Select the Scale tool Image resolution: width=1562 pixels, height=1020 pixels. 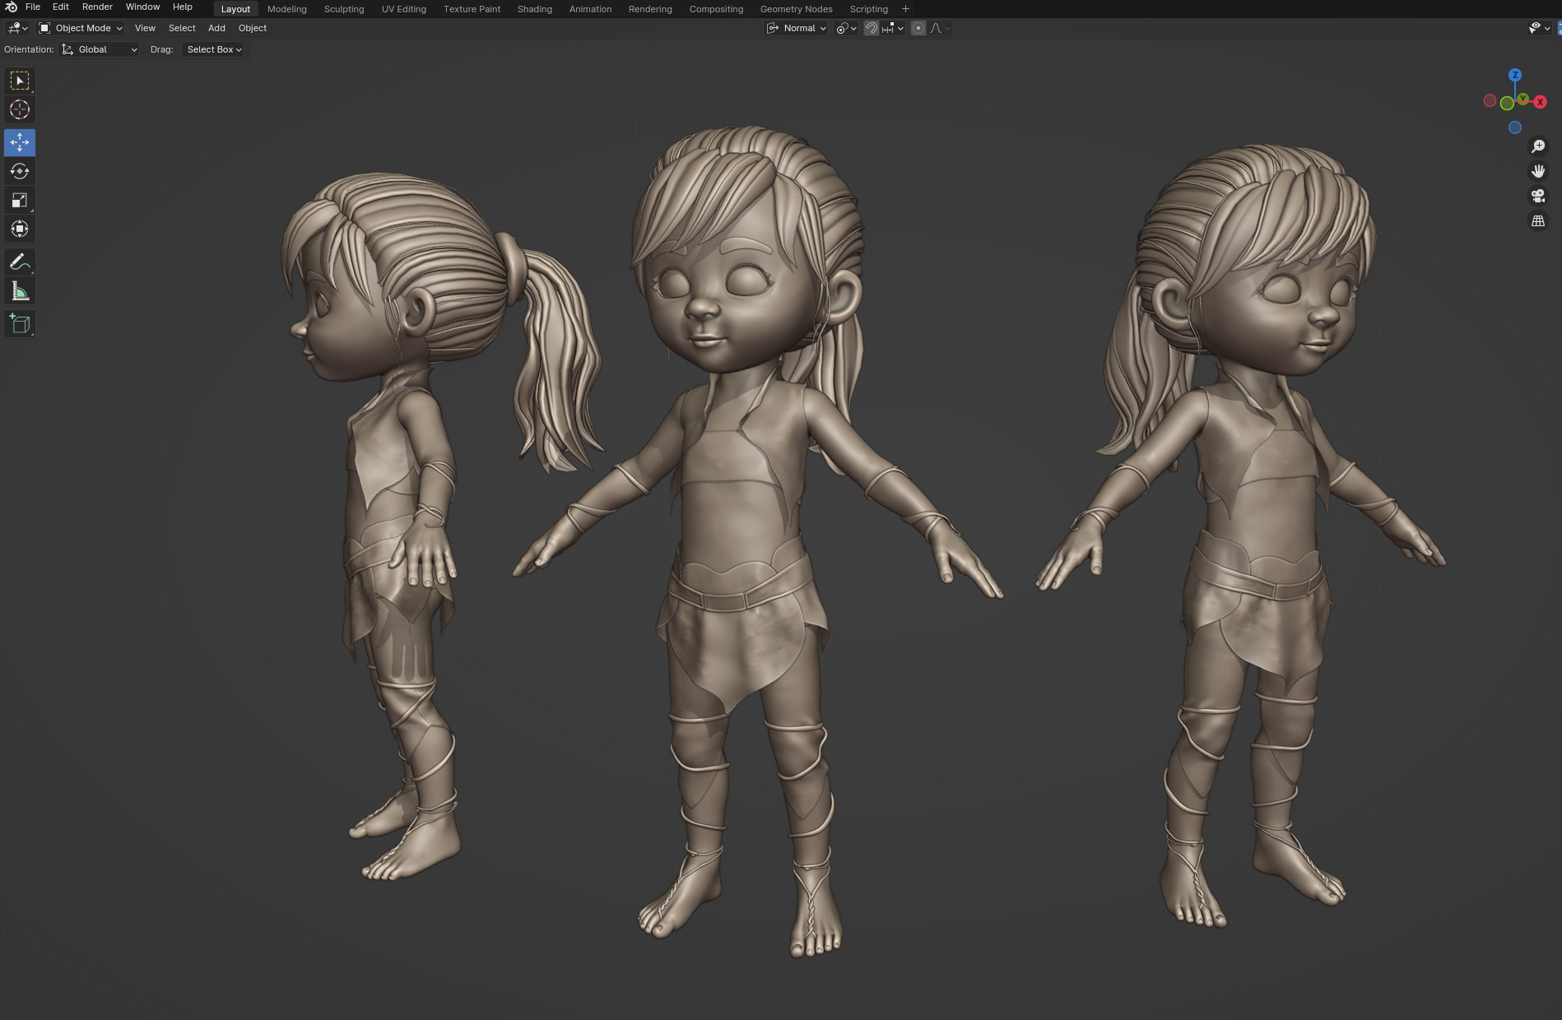20,200
